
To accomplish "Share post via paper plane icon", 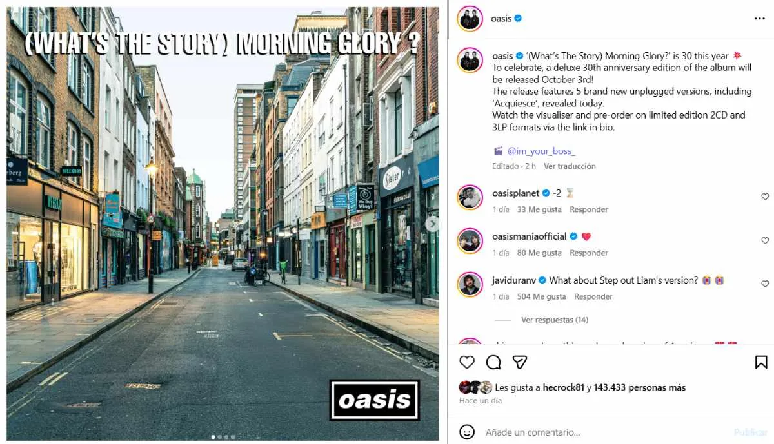I will coord(520,362).
